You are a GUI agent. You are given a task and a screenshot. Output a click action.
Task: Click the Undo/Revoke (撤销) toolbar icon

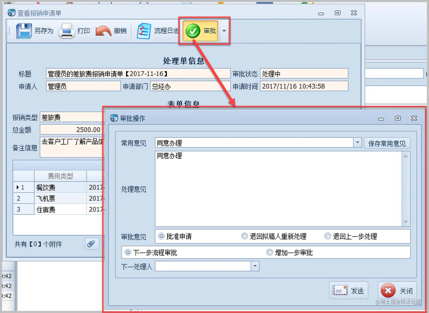tap(103, 31)
